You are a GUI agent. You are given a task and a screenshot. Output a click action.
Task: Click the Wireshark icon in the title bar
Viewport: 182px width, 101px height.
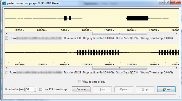point(4,3)
